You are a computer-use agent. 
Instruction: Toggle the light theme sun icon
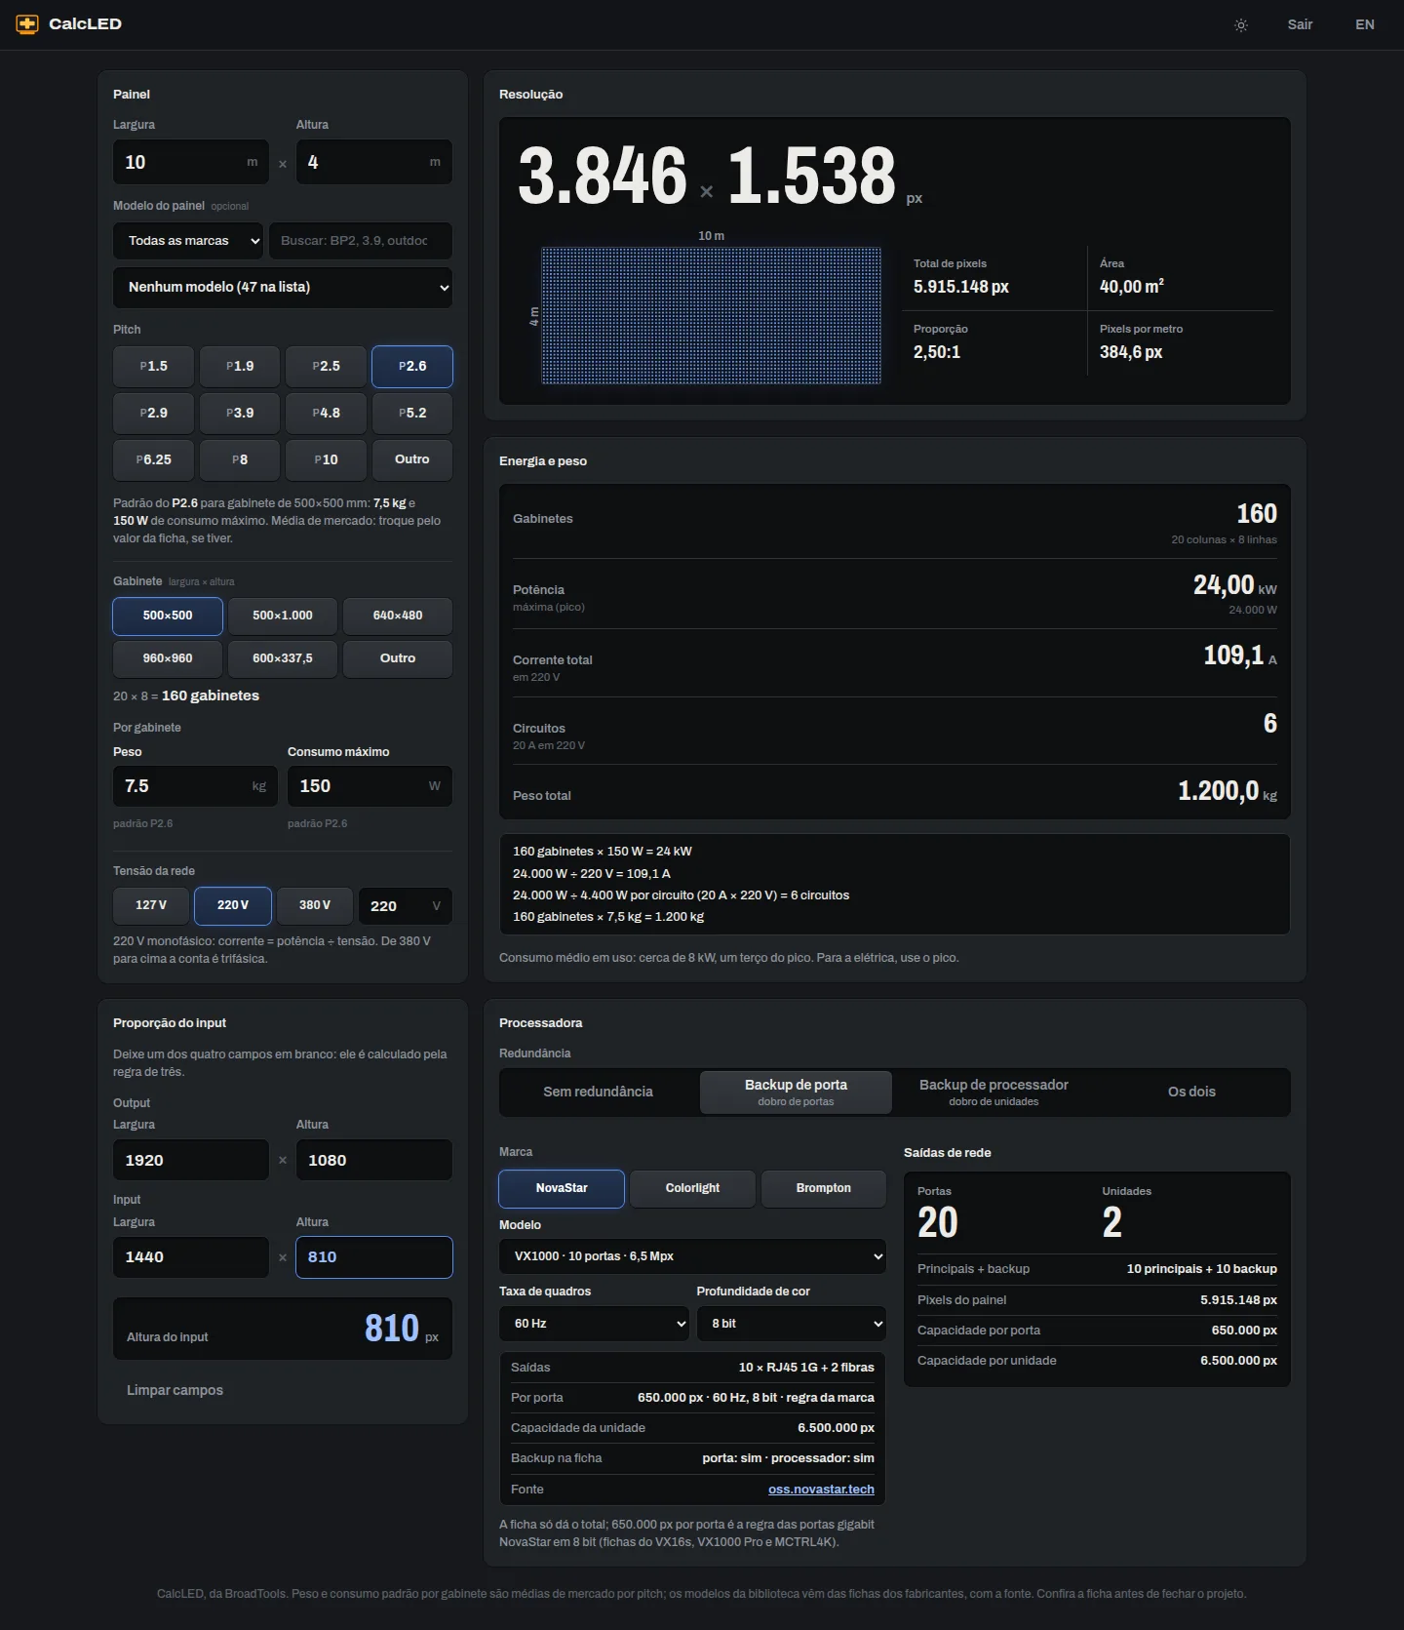pyautogui.click(x=1241, y=25)
